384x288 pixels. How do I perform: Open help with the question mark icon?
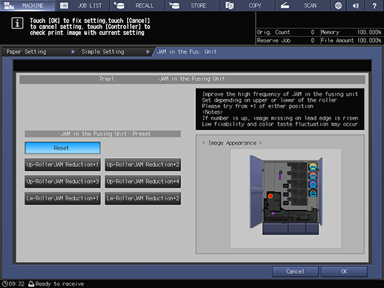374,5
